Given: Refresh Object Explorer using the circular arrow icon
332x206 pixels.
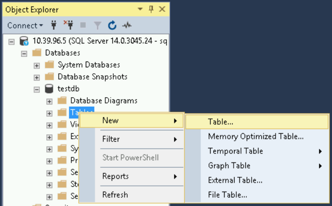Looking at the screenshot, I should pyautogui.click(x=112, y=25).
